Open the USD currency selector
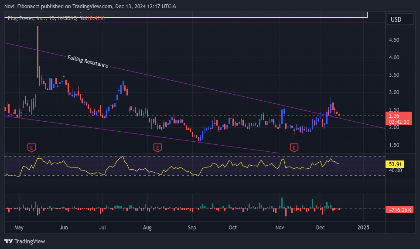420x249 pixels. coord(400,19)
